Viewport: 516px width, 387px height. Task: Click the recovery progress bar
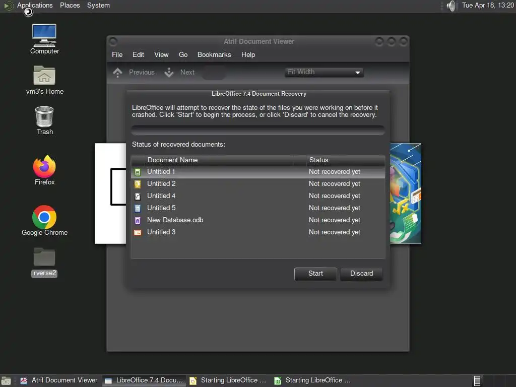258,131
